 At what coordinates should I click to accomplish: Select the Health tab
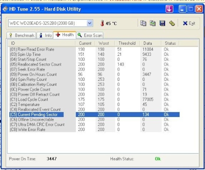click(x=64, y=35)
